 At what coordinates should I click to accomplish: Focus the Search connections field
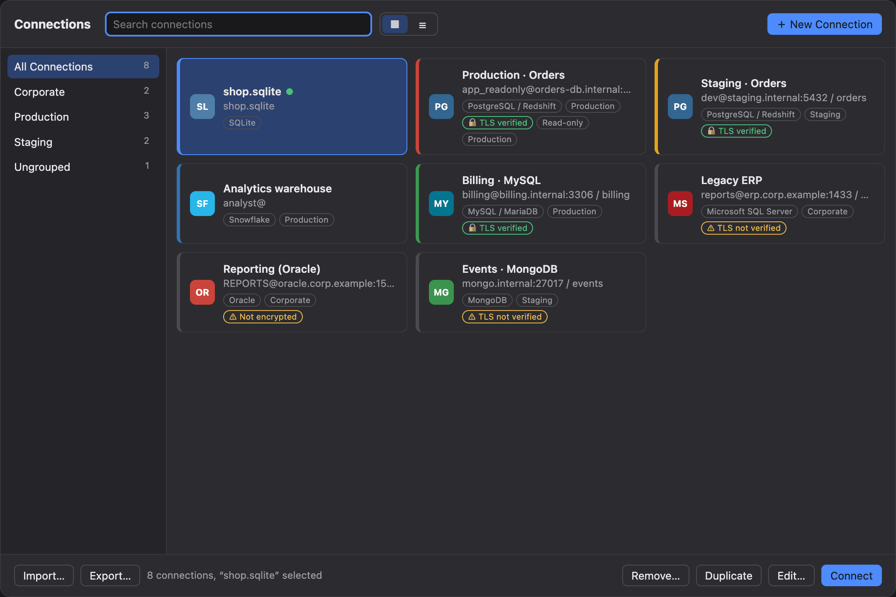coord(239,24)
